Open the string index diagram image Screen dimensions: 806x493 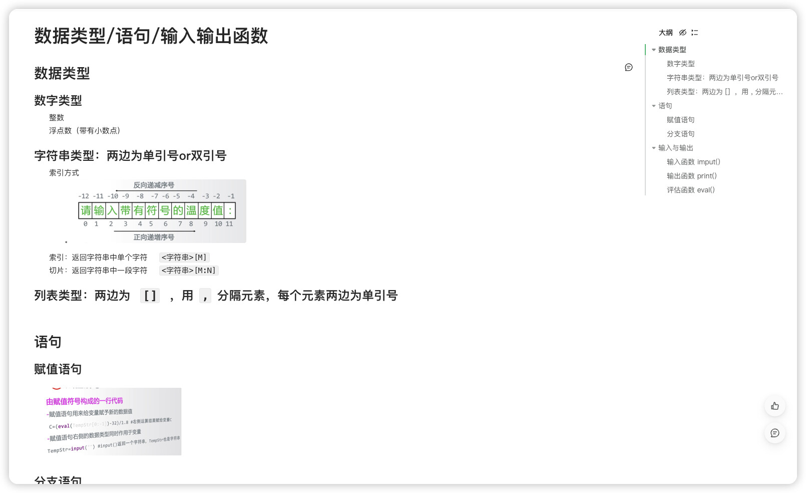(155, 211)
